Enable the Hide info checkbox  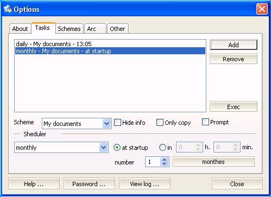click(x=117, y=122)
